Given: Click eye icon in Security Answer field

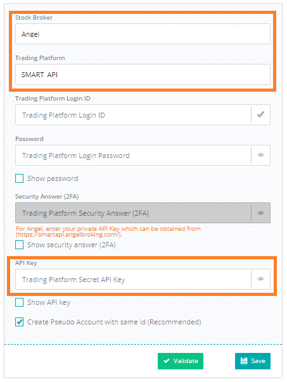Looking at the screenshot, I should click(x=260, y=213).
